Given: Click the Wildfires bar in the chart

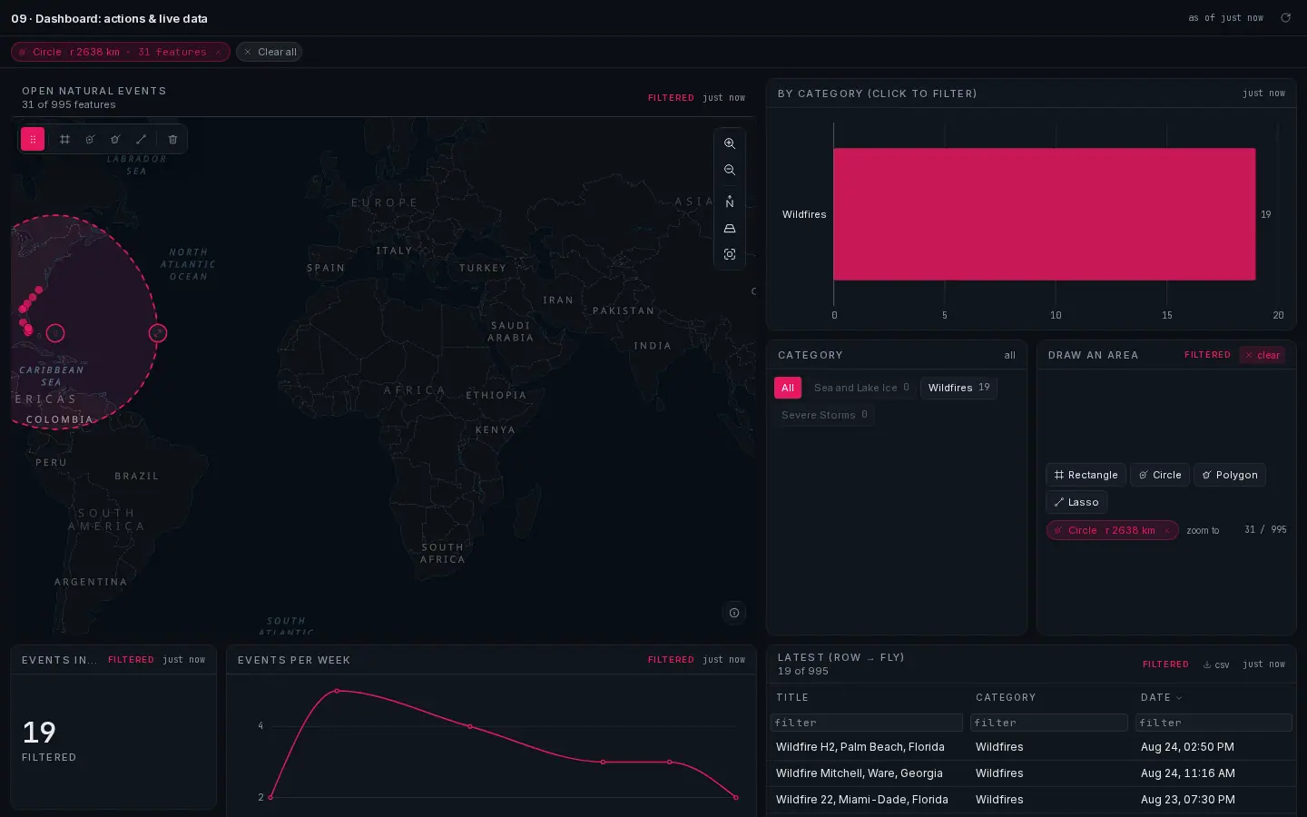Looking at the screenshot, I should (x=1044, y=214).
